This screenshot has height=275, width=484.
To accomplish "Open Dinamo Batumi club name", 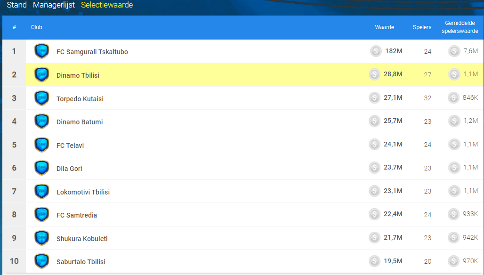I will [80, 122].
